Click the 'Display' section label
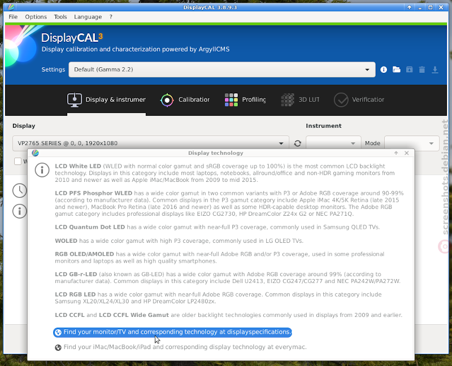The width and height of the screenshot is (452, 366). point(24,126)
